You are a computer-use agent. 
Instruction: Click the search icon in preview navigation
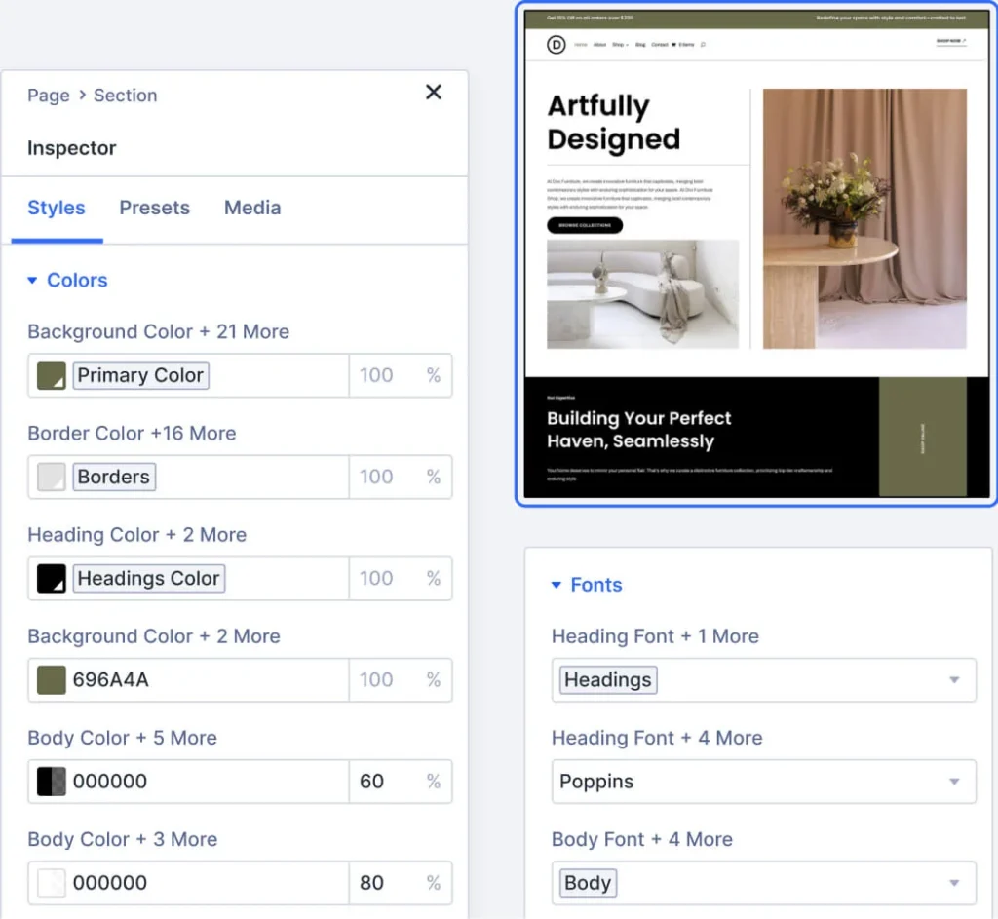pyautogui.click(x=703, y=45)
